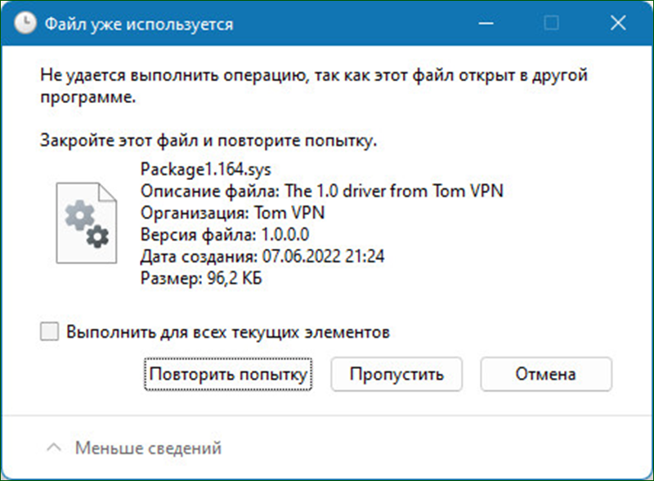The image size is (654, 481).
Task: Skip the file with the 'Пропустить' button
Action: (396, 374)
